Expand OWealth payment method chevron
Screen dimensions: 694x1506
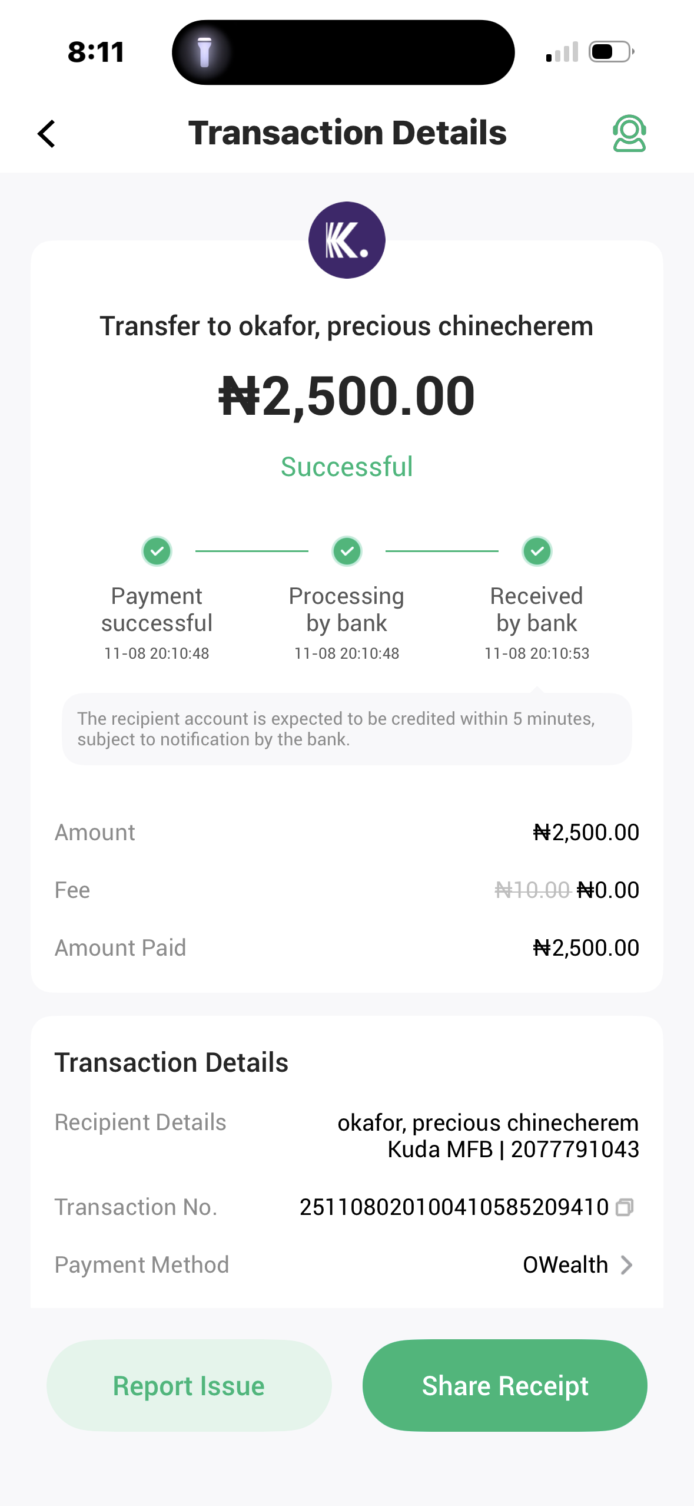[627, 1265]
